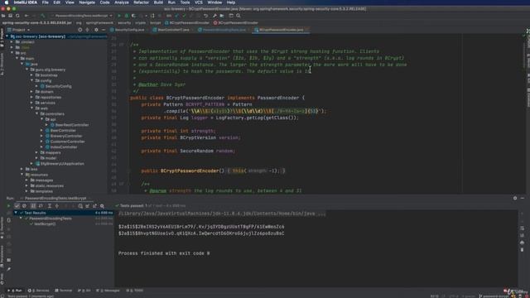
Task: Open Project view selector dropdown
Action: (19, 30)
